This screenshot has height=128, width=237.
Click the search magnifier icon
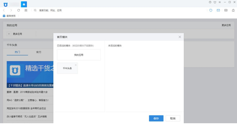click(35, 10)
